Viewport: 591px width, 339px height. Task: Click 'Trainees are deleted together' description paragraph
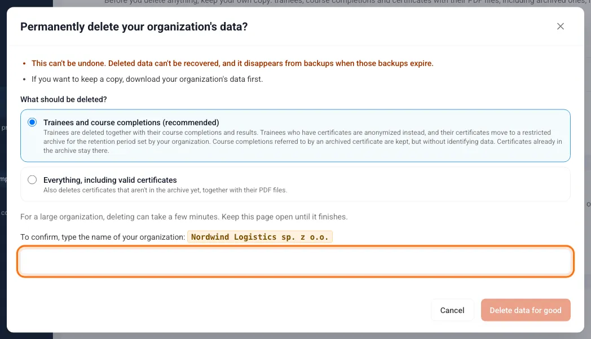click(x=303, y=142)
